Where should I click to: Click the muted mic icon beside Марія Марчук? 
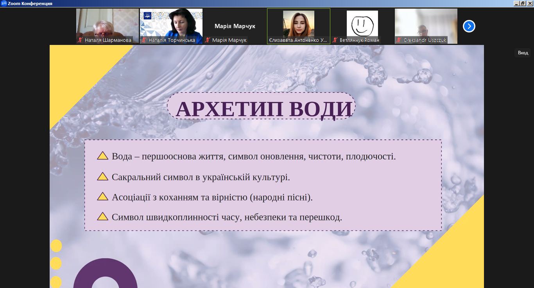click(208, 40)
